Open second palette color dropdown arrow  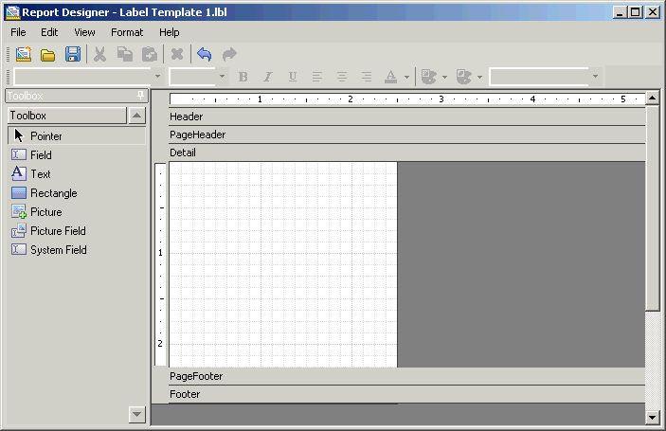(x=479, y=77)
